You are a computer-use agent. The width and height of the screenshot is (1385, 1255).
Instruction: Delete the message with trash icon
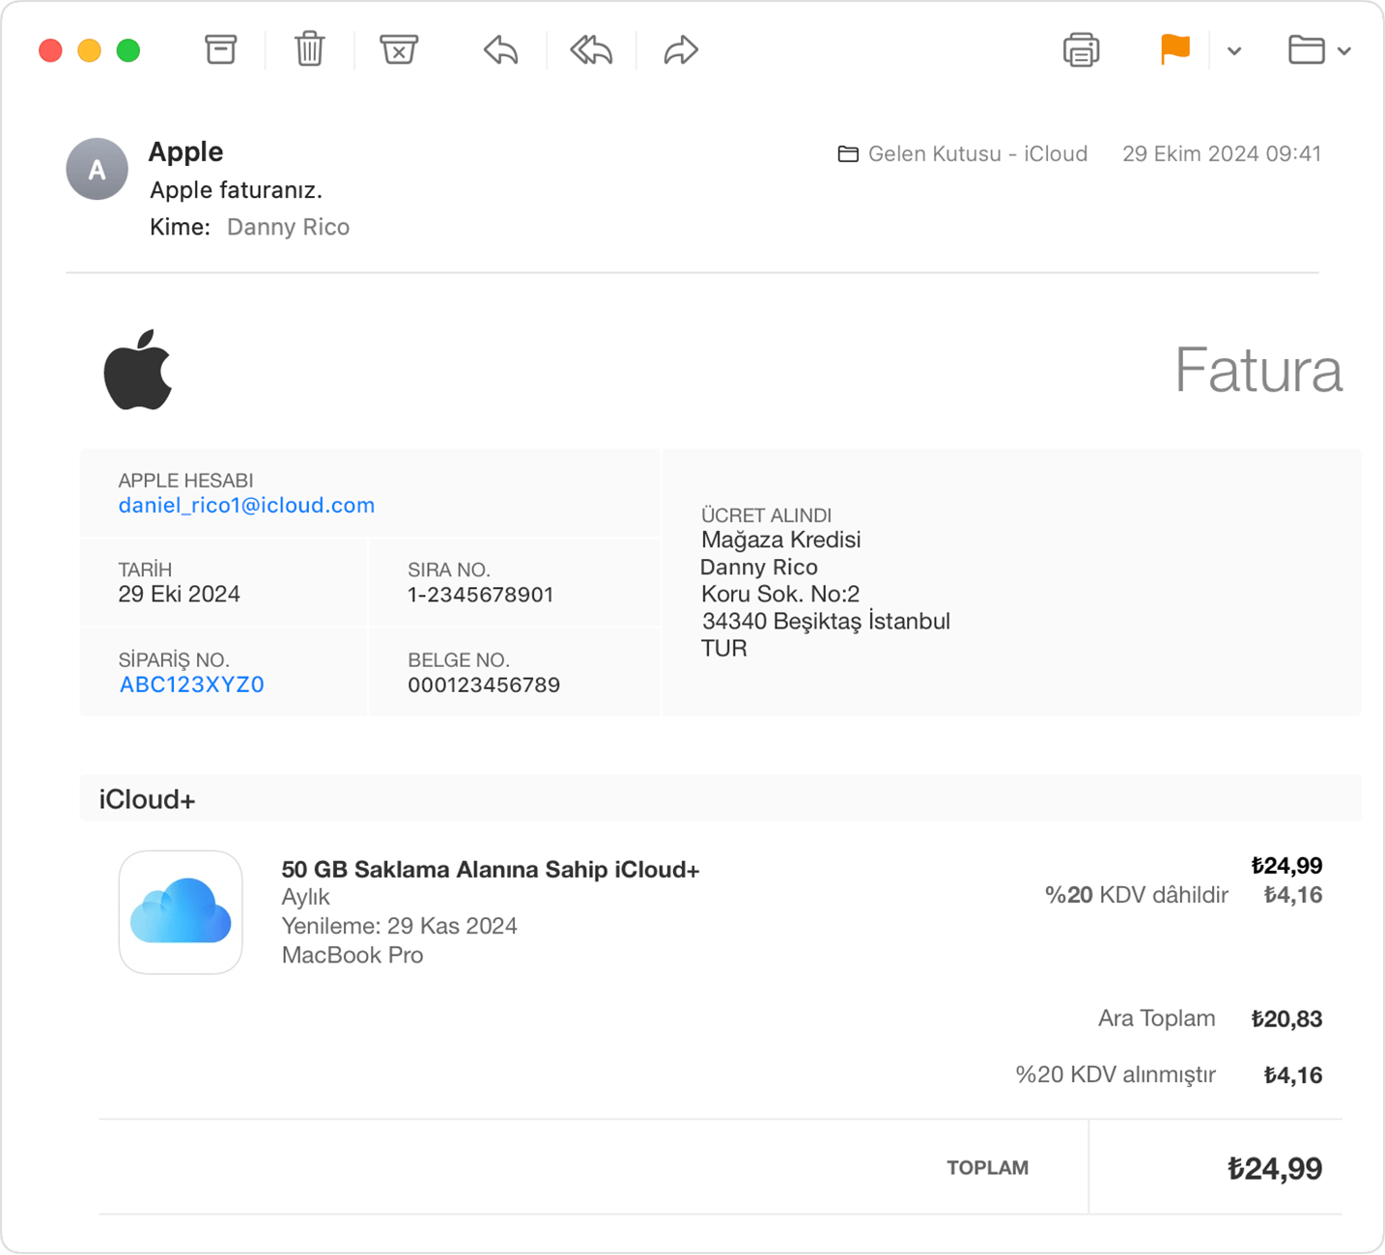309,49
